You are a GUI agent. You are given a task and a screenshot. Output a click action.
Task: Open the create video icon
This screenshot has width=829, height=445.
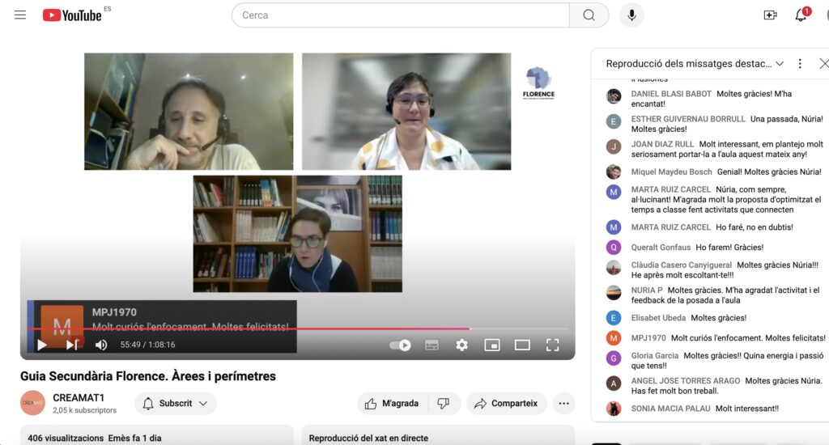770,15
